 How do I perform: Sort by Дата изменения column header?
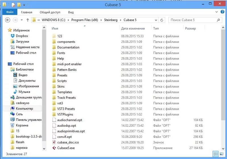(x=133, y=28)
